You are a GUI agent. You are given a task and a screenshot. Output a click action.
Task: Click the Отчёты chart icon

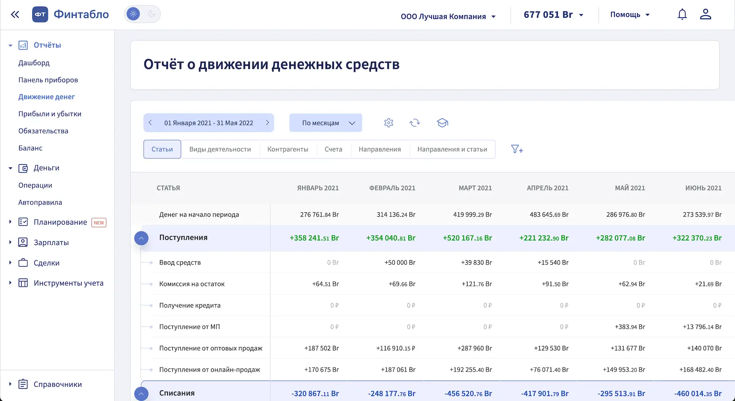(x=23, y=45)
